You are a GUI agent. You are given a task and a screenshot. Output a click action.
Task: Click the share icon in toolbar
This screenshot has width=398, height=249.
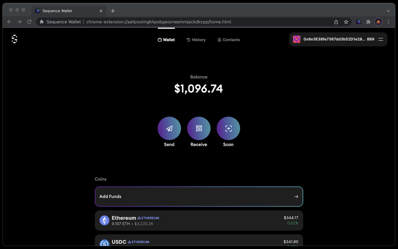(x=336, y=22)
